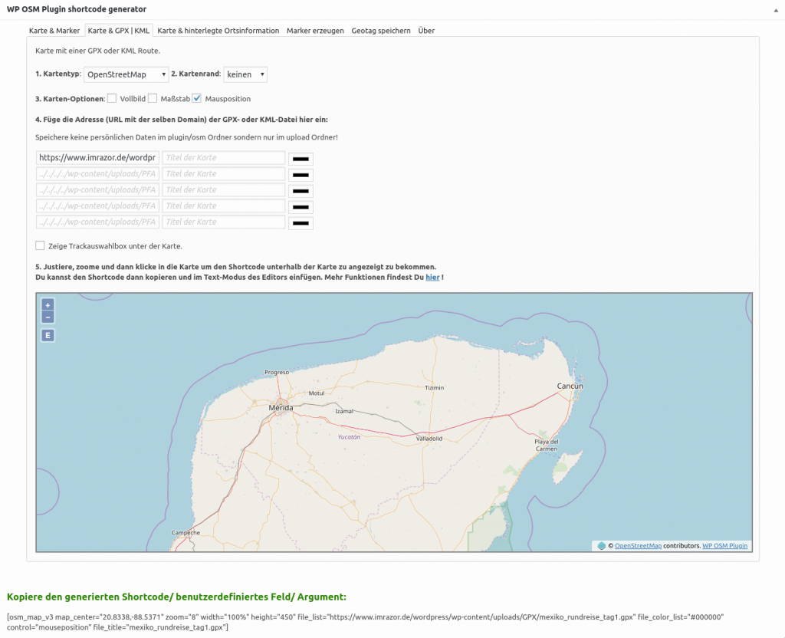Open the Kartenrand dropdown set to keinen

pyautogui.click(x=244, y=74)
